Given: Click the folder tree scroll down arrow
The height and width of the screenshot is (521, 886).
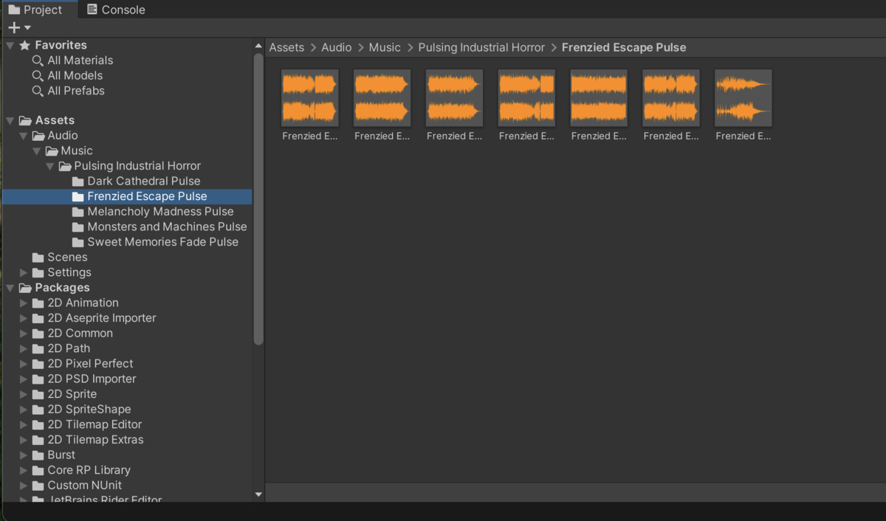Looking at the screenshot, I should (258, 494).
